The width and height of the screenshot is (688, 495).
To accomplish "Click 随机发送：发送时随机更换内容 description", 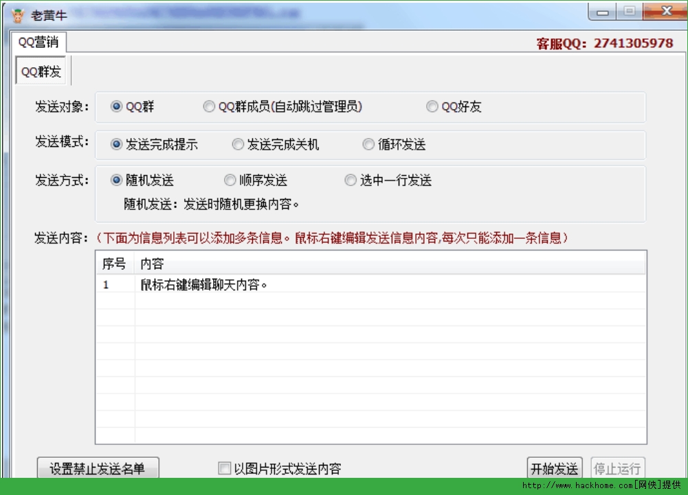I will pos(211,204).
